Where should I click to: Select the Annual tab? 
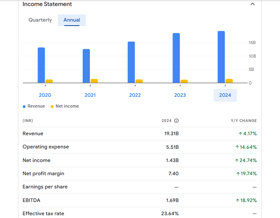point(72,20)
